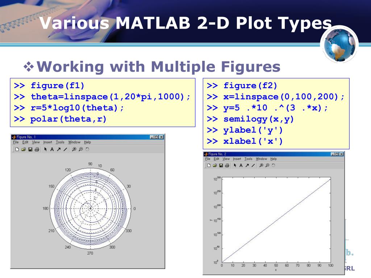This screenshot has height=278, width=371.
Task: Click Open File icon in Figure No. 1
Action: [x=24, y=149]
